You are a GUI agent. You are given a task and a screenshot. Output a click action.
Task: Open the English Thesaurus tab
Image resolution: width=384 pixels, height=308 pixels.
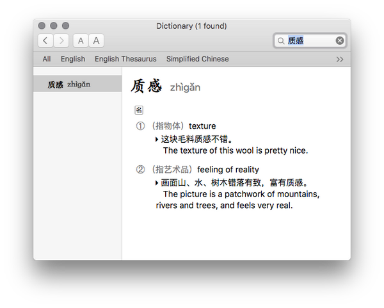[125, 59]
